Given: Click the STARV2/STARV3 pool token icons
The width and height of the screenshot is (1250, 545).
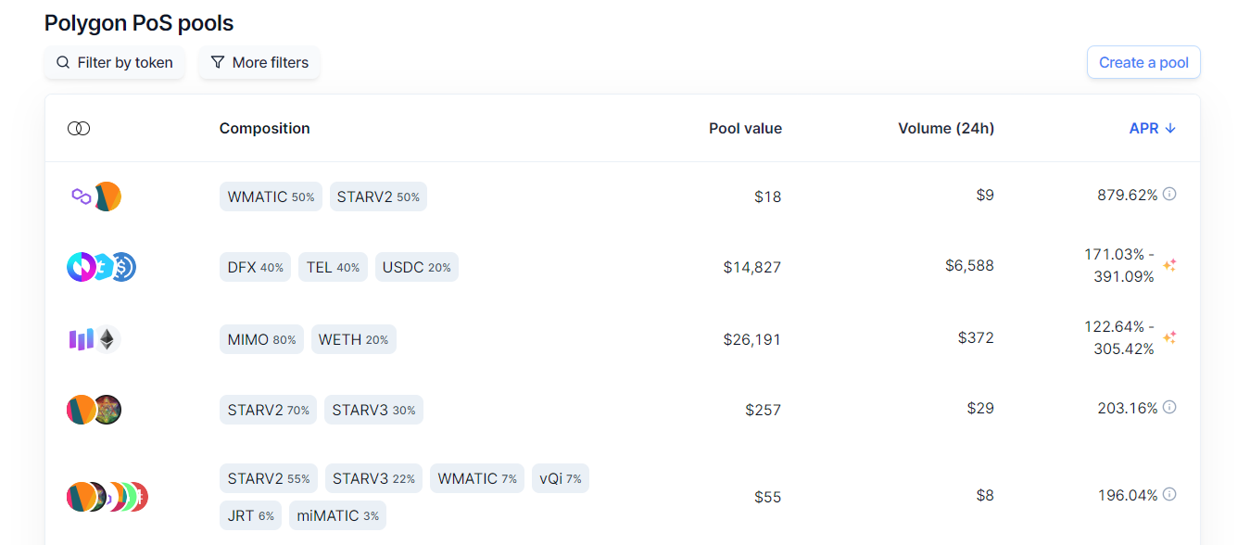Looking at the screenshot, I should click(x=95, y=410).
